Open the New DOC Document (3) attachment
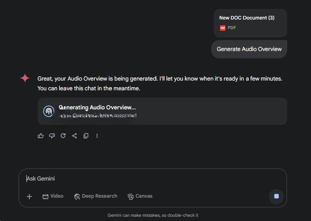Image resolution: width=311 pixels, height=221 pixels. click(x=250, y=23)
